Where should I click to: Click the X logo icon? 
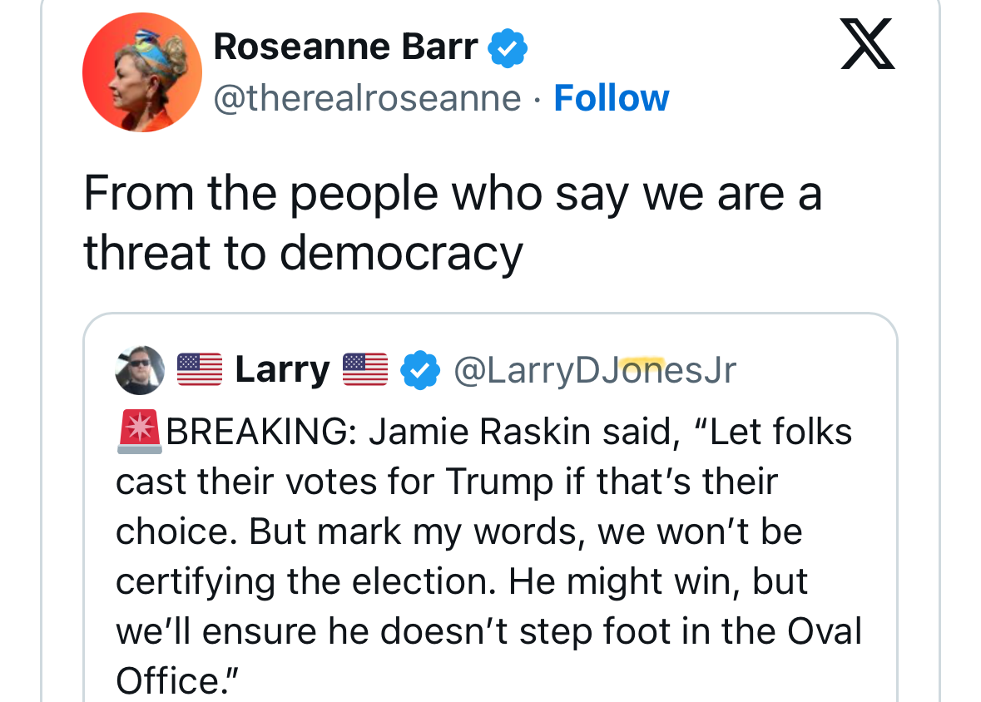(x=868, y=43)
